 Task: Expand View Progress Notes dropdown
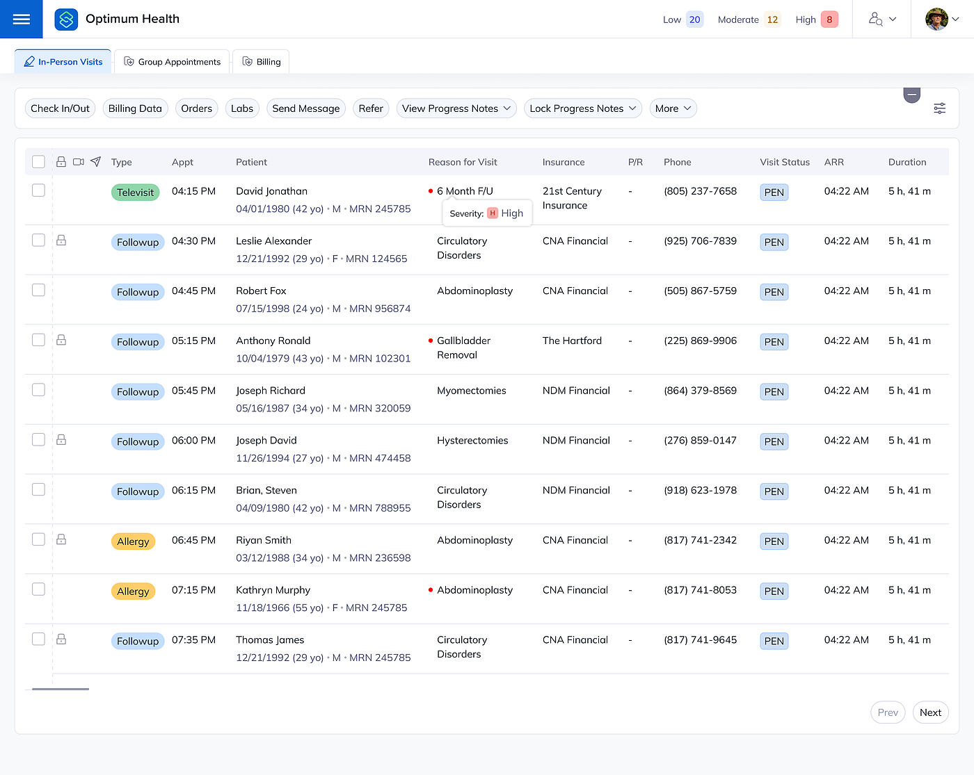click(x=456, y=108)
